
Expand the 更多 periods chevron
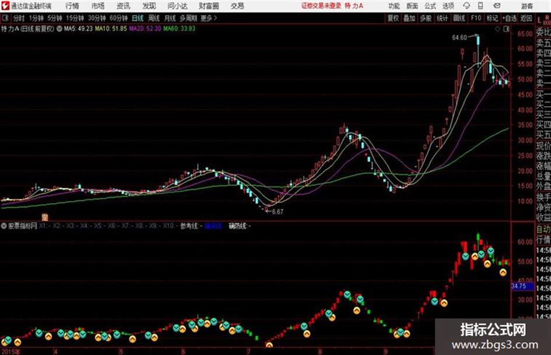click(x=209, y=18)
